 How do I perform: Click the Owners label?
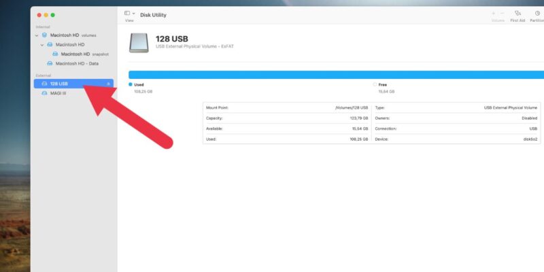tap(382, 118)
